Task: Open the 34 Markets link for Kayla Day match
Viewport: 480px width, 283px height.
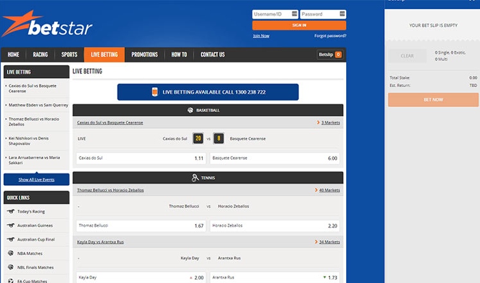Action: 329,242
